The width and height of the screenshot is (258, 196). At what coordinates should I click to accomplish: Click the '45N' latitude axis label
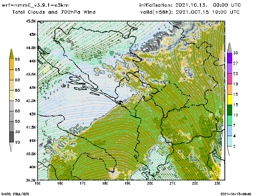click(x=32, y=34)
